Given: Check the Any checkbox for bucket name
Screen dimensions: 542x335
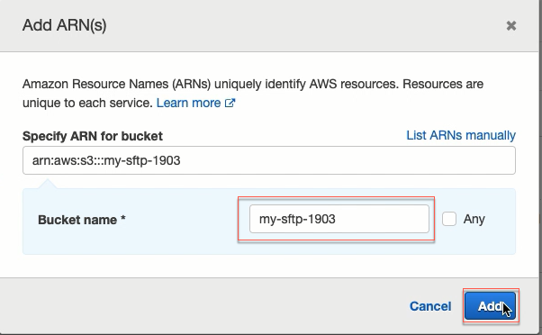Looking at the screenshot, I should (x=449, y=219).
